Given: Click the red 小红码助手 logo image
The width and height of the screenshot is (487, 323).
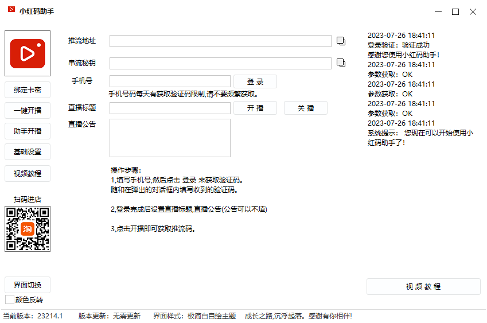Looking at the screenshot, I should [x=27, y=53].
